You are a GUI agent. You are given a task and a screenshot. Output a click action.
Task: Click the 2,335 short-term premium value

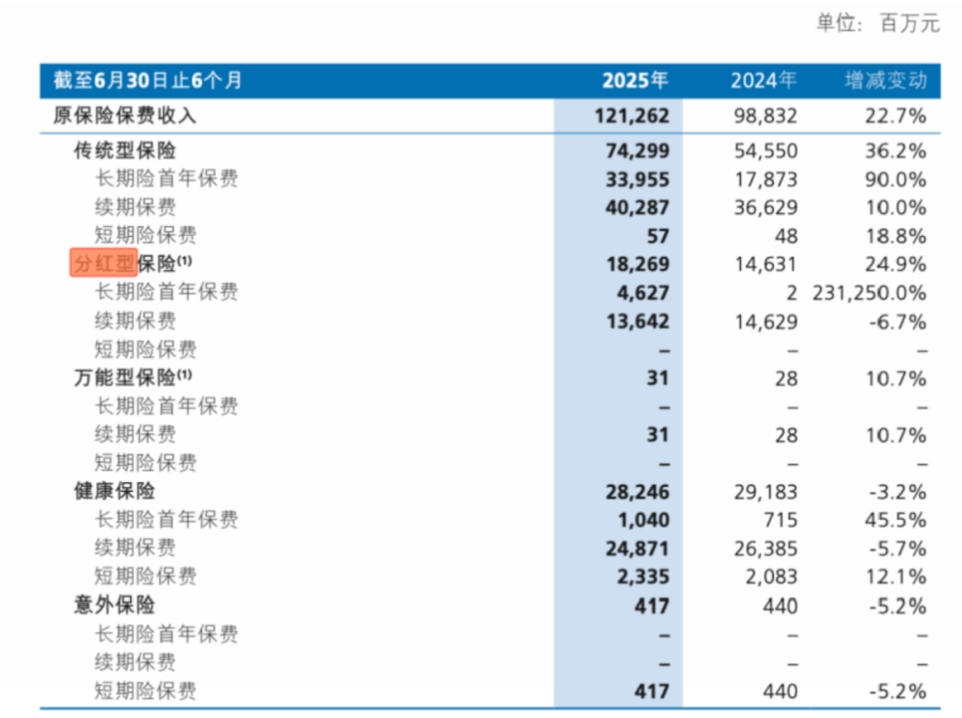click(643, 576)
